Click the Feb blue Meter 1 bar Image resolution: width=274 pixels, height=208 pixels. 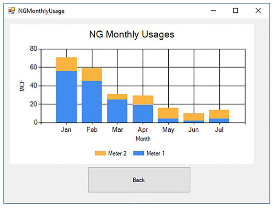[x=92, y=102]
